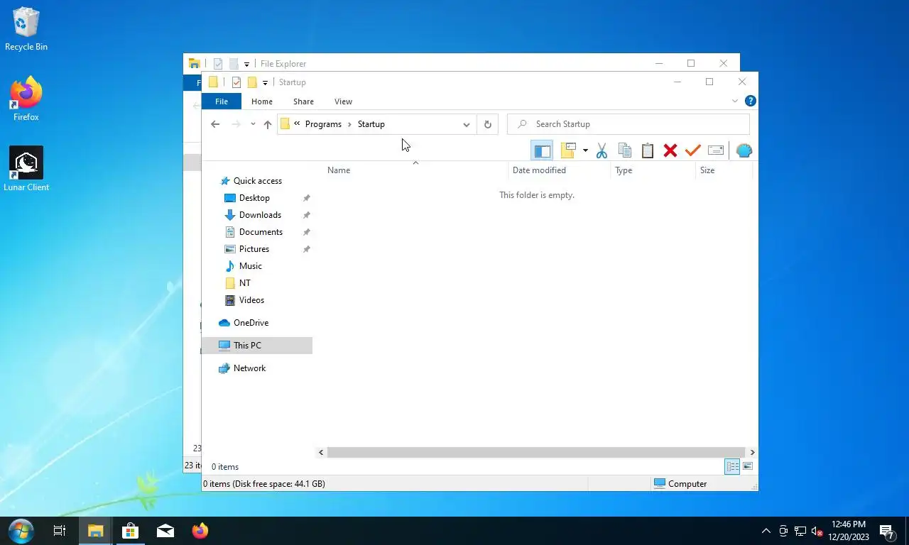Viewport: 909px width, 545px height.
Task: Click the blue shell icon in toolbar
Action: click(744, 150)
